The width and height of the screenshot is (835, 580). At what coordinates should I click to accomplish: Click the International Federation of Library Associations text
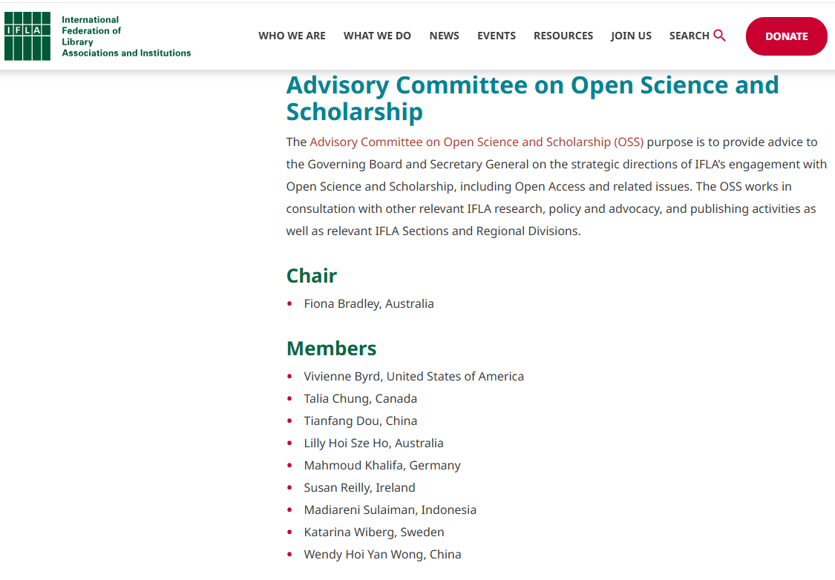[126, 36]
